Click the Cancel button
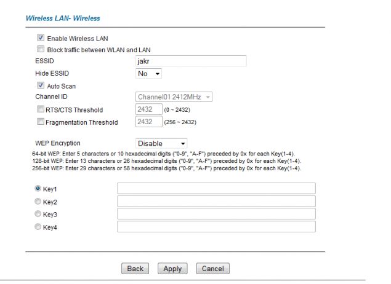The width and height of the screenshot is (391, 284). coord(212,269)
